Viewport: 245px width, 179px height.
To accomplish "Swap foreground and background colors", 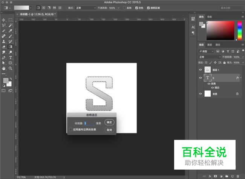I will tap(11, 79).
